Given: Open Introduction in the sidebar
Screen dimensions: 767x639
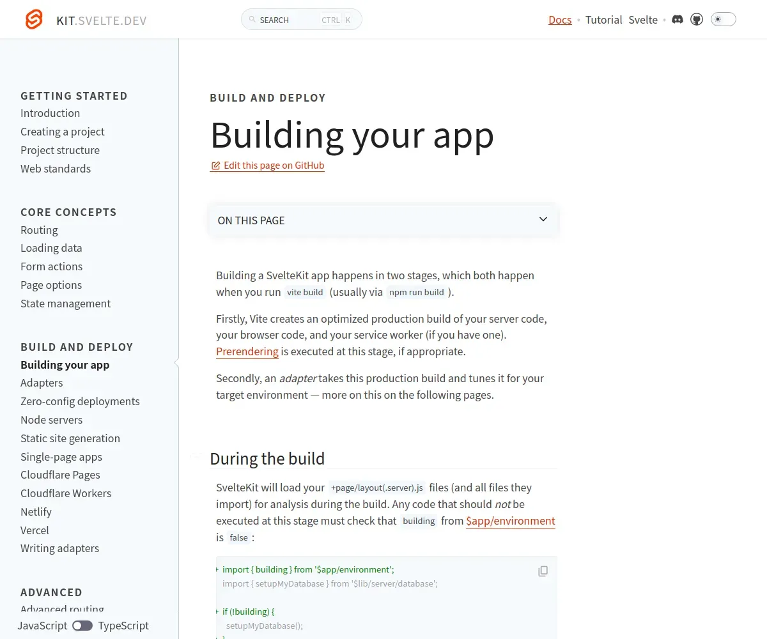Looking at the screenshot, I should [x=50, y=113].
